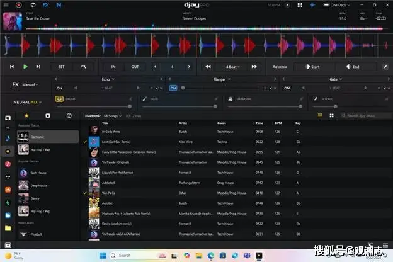Open the blue Beatport Link sidebar icon

click(8, 215)
